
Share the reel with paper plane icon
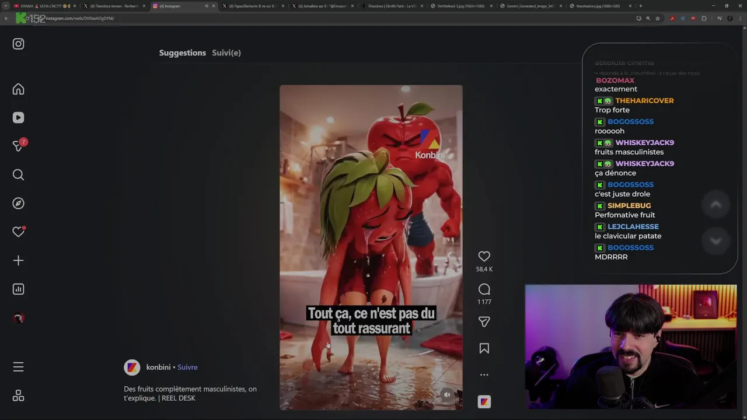pyautogui.click(x=484, y=322)
